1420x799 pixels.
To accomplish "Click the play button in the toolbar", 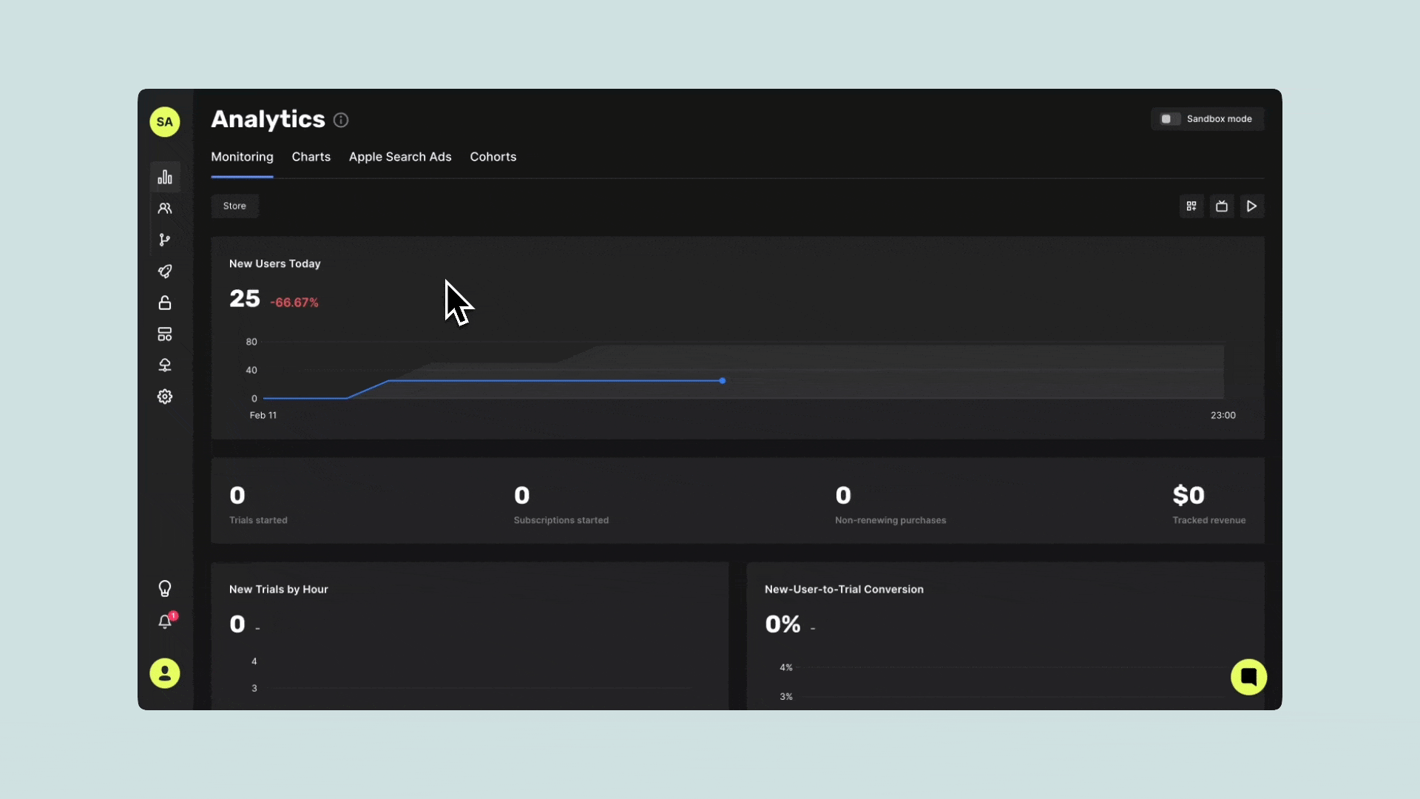I will tap(1251, 206).
